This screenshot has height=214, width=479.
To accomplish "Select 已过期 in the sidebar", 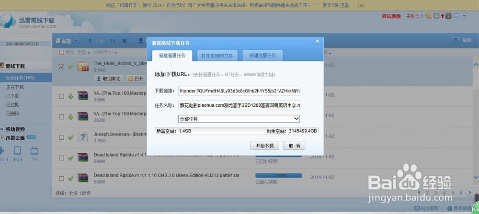I will pyautogui.click(x=13, y=105).
